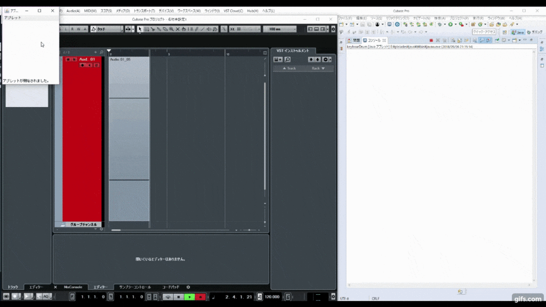Open VST Cloud(C) menu

click(233, 11)
